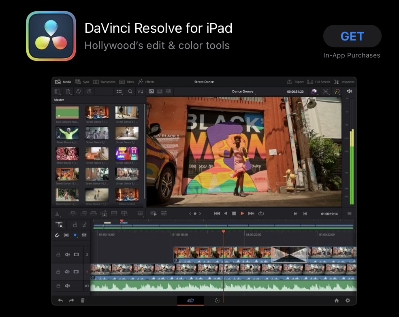Image resolution: width=399 pixels, height=317 pixels.
Task: Click the redo arrow
Action: [x=72, y=300]
